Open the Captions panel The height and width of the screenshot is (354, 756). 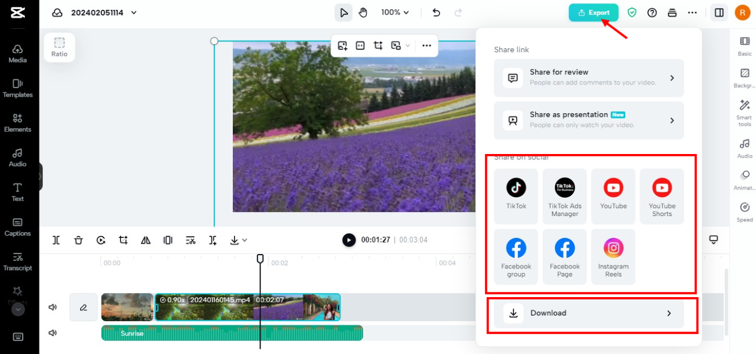coord(17,226)
